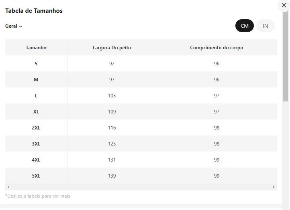Close the size table dialog
This screenshot has height=210, width=290.
[284, 6]
